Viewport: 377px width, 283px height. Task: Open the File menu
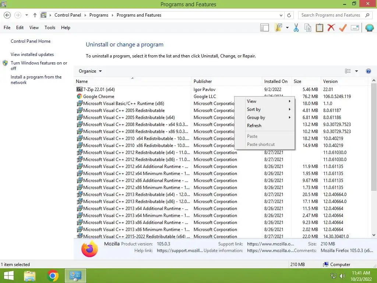(7, 28)
